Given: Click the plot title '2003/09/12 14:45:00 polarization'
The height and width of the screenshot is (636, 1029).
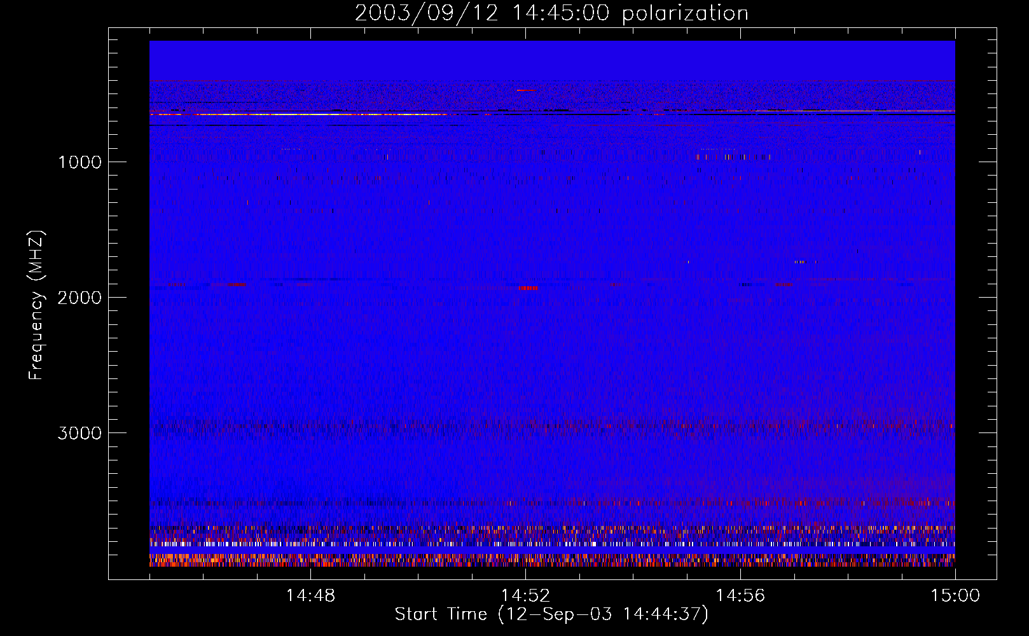Looking at the screenshot, I should [551, 13].
